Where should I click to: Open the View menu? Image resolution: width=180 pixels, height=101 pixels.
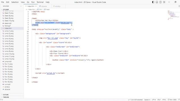pyautogui.click(x=23, y=2)
